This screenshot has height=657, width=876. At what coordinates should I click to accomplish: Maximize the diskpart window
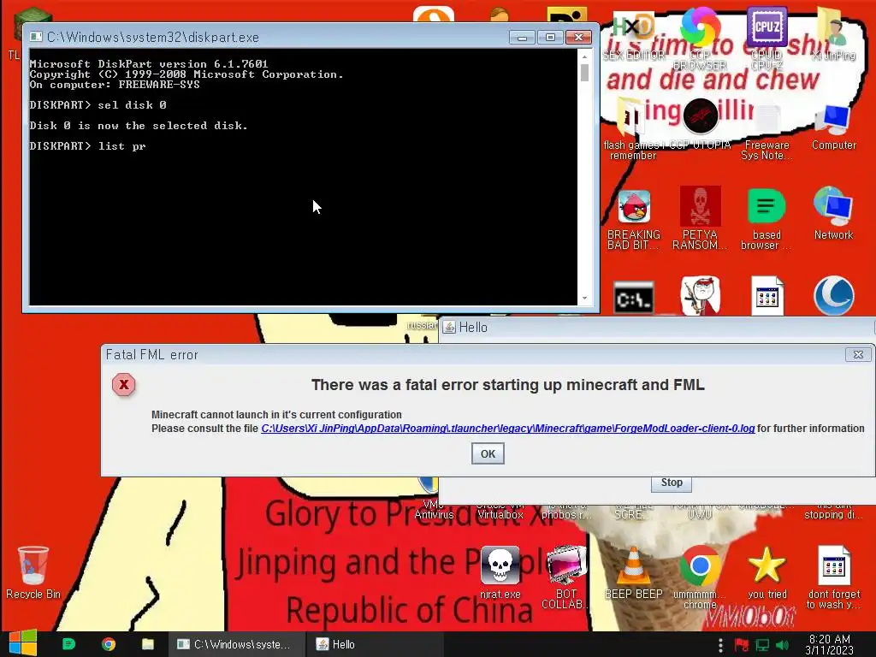[x=550, y=38]
